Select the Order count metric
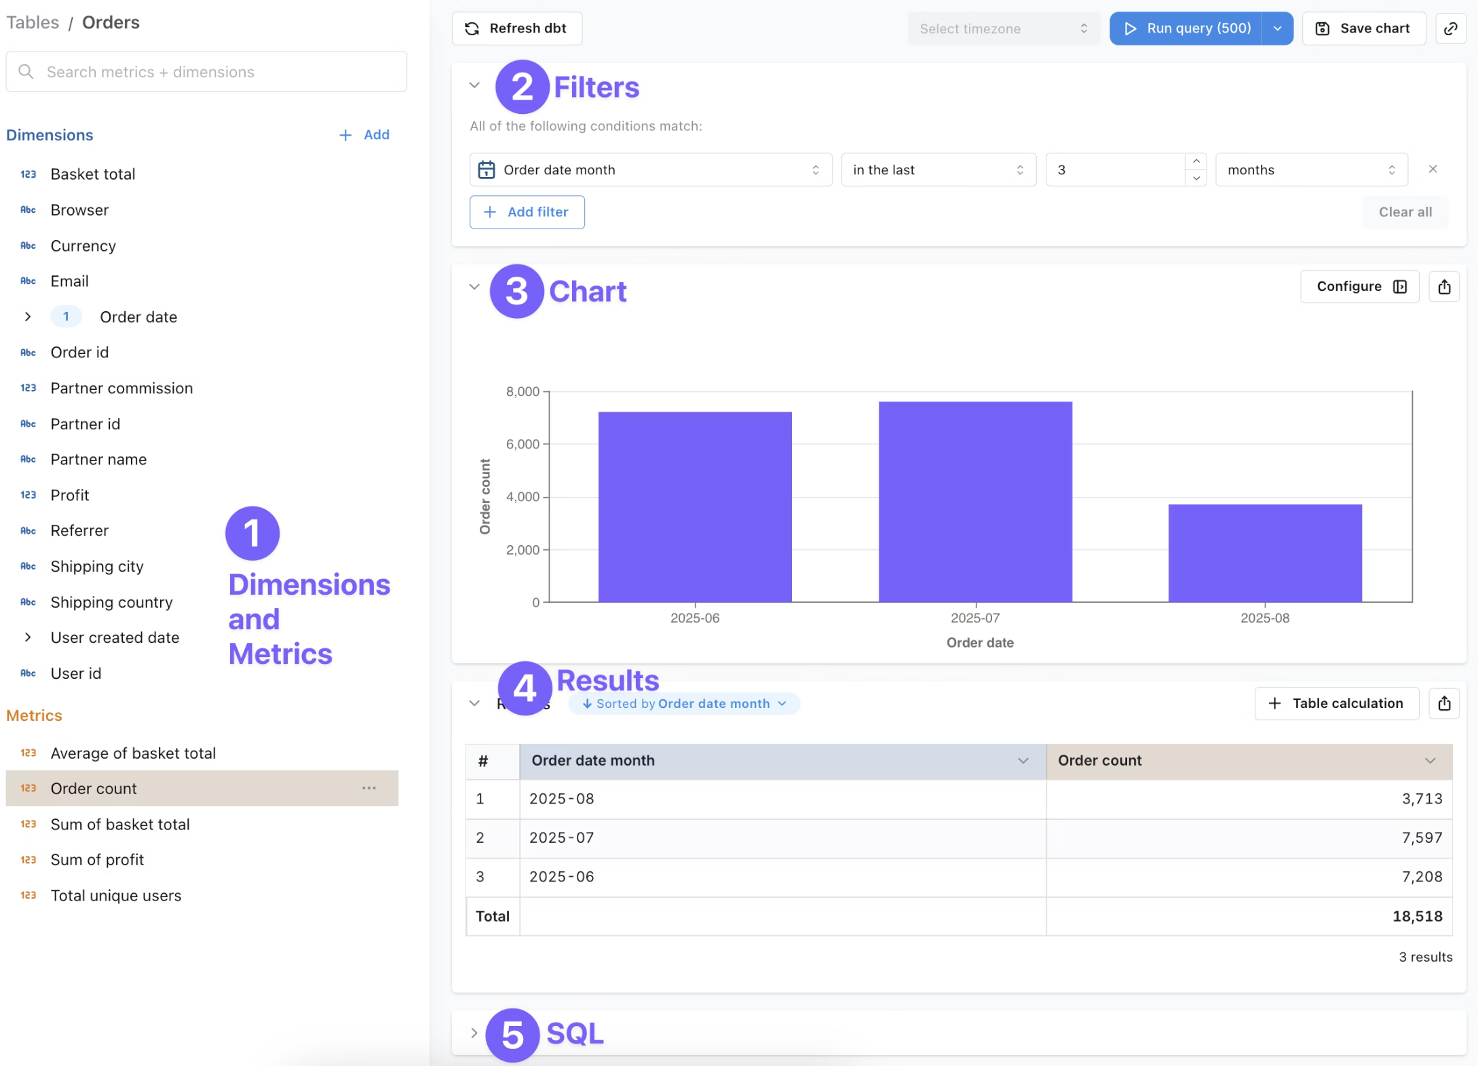This screenshot has width=1478, height=1066. tap(94, 789)
